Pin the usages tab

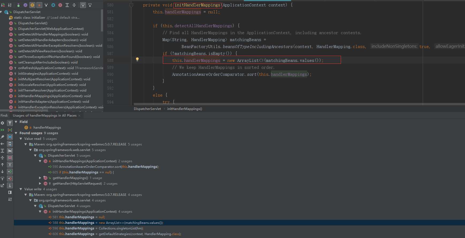pos(2,137)
